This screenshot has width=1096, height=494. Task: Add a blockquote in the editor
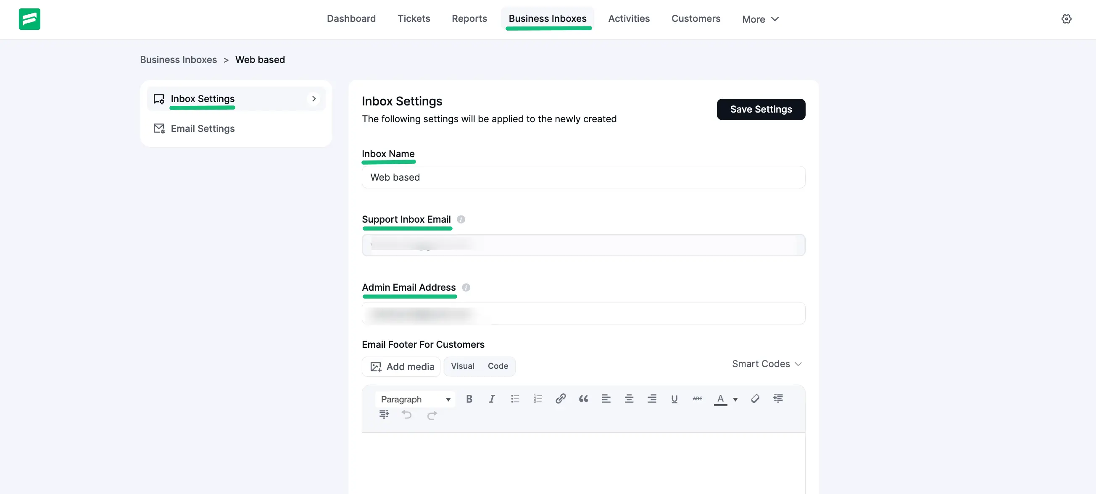[x=583, y=399]
